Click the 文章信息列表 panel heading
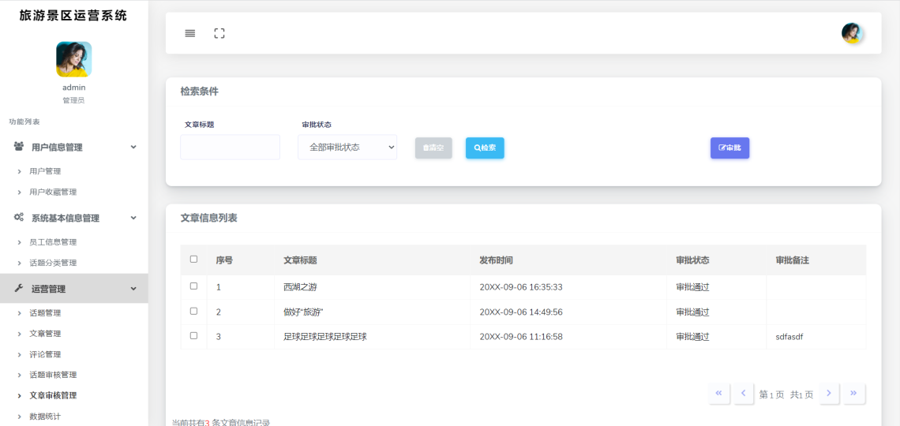The image size is (900, 426). 209,218
